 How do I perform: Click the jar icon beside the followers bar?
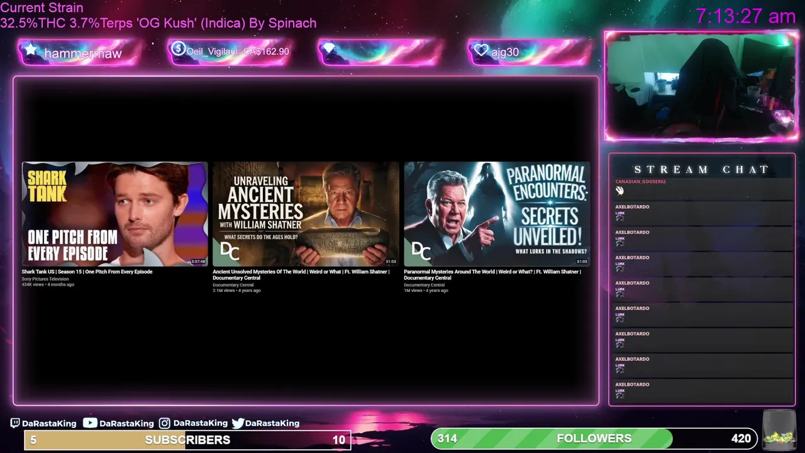[778, 429]
